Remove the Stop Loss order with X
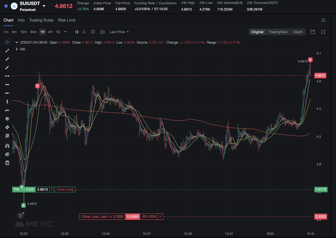 coord(160,216)
